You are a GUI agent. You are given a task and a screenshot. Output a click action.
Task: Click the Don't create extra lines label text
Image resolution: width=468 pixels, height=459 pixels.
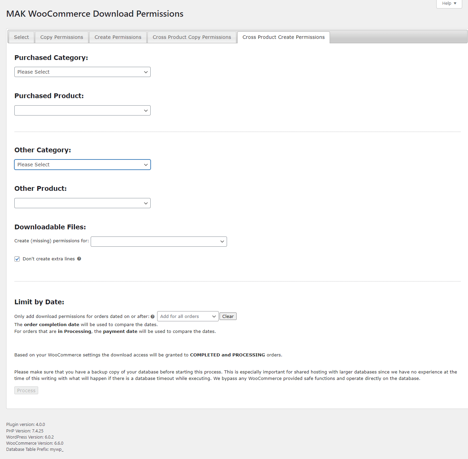pos(48,259)
